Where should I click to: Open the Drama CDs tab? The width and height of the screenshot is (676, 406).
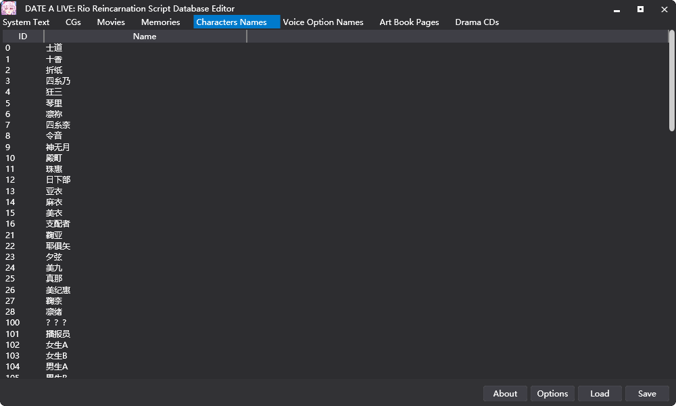(x=477, y=22)
